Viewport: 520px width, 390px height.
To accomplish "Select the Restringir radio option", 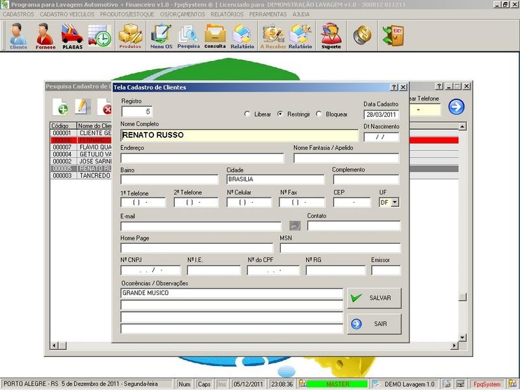I will pyautogui.click(x=280, y=114).
